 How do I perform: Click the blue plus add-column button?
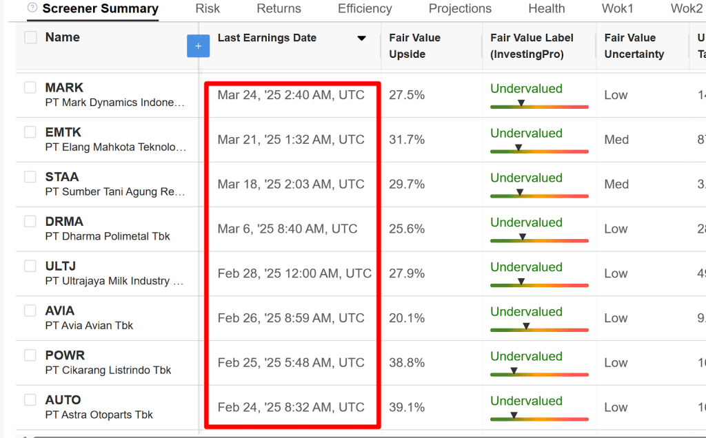[198, 46]
